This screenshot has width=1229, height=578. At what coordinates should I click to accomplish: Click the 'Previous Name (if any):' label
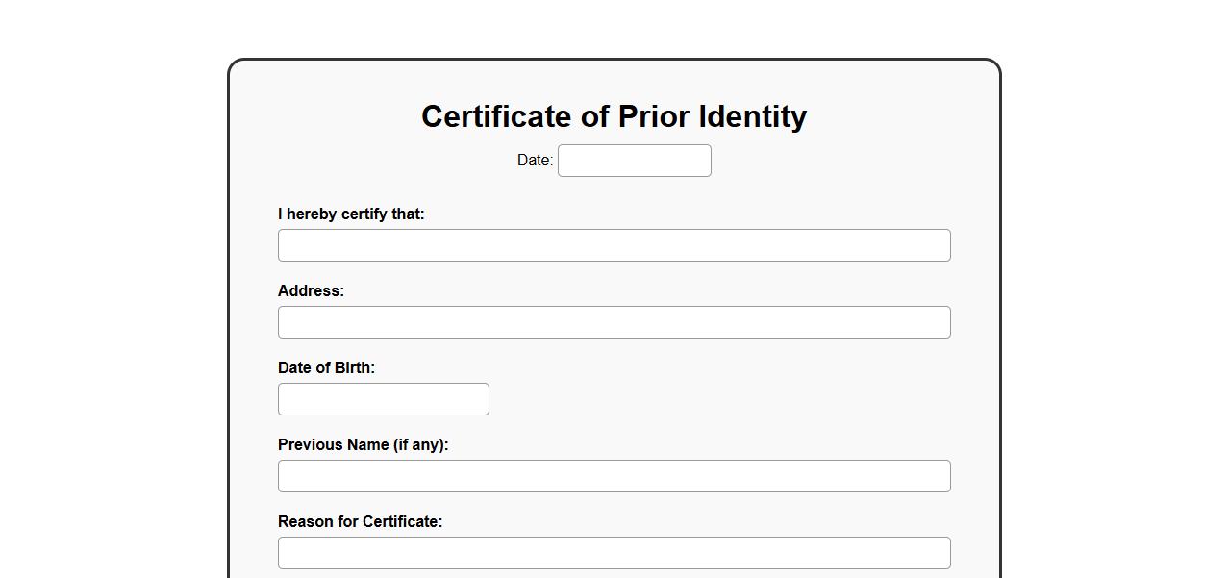coord(363,444)
